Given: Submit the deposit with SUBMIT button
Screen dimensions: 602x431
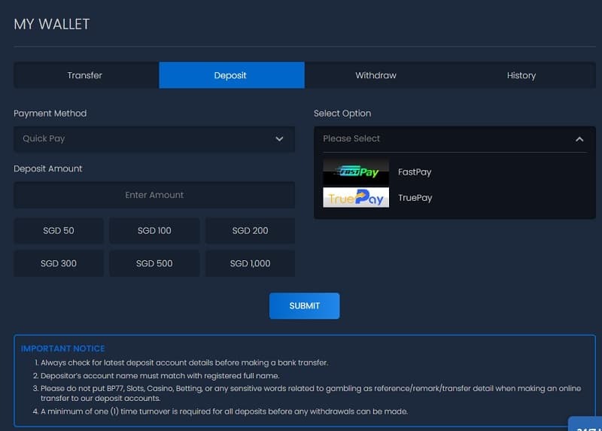Looking at the screenshot, I should pyautogui.click(x=305, y=306).
